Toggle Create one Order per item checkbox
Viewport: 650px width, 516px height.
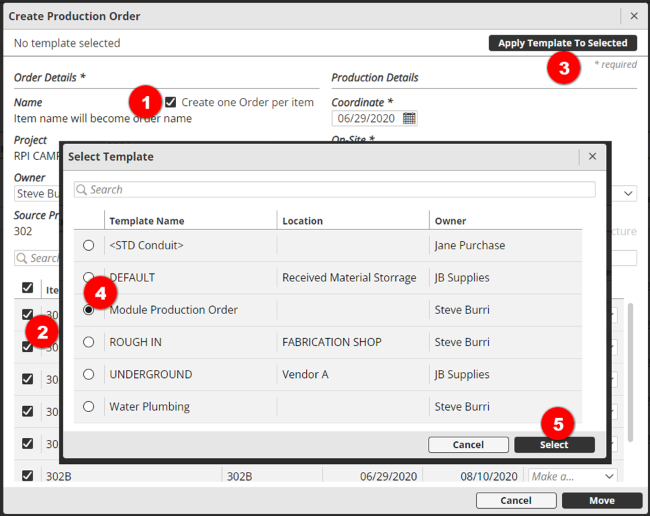[x=171, y=102]
